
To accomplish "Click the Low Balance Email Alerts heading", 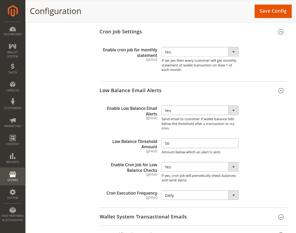I will pos(131,90).
